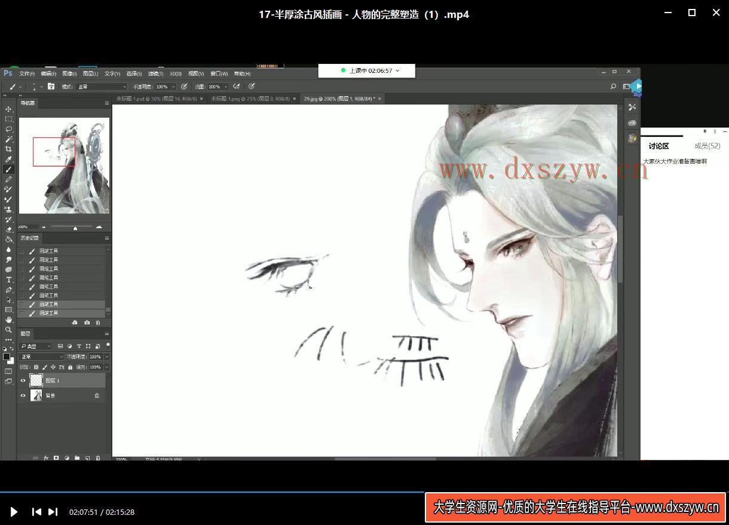729x525 pixels.
Task: Select the Eyedropper tool
Action: [8, 159]
